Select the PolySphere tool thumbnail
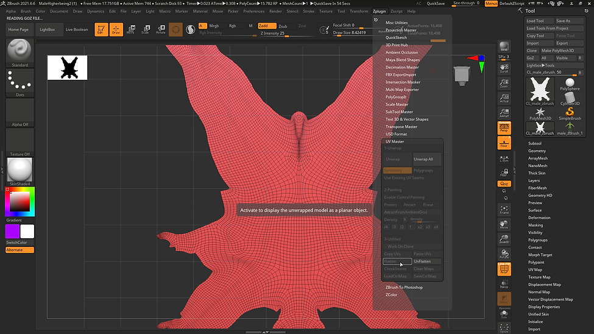 570,83
